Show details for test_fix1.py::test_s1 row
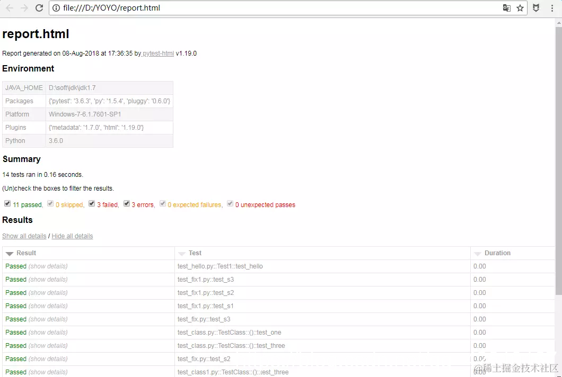This screenshot has height=377, width=562. click(x=48, y=306)
